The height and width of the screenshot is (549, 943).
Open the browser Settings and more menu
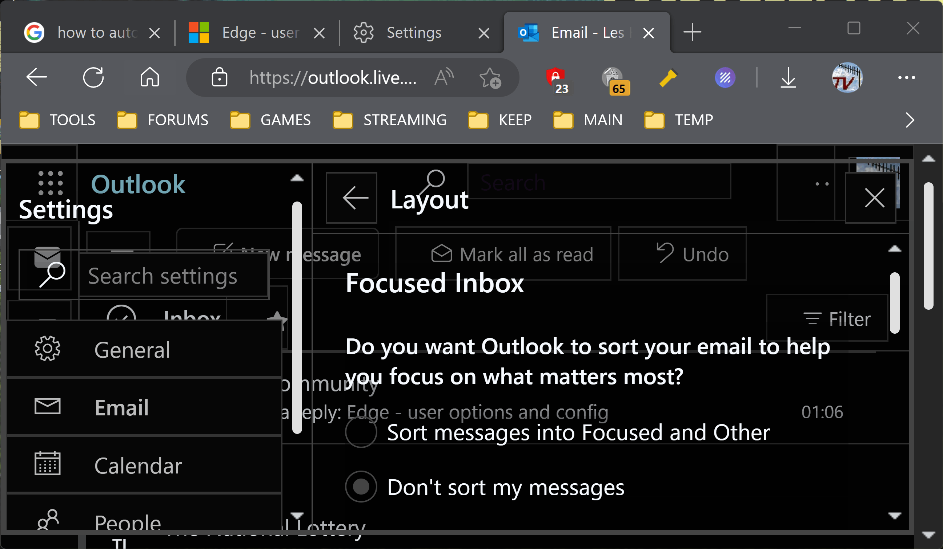pos(906,78)
